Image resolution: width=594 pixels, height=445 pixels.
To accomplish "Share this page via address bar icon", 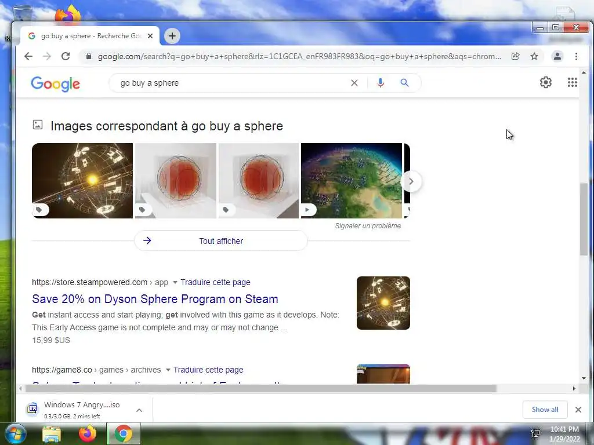I will click(515, 56).
